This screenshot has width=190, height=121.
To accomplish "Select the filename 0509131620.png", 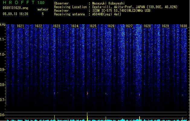I will 15,8.
